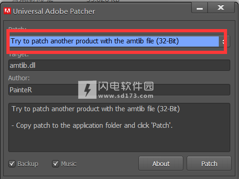The height and width of the screenshot is (179, 239).
Task: Minimize the Universal Adobe Patcher window
Action: (x=199, y=8)
